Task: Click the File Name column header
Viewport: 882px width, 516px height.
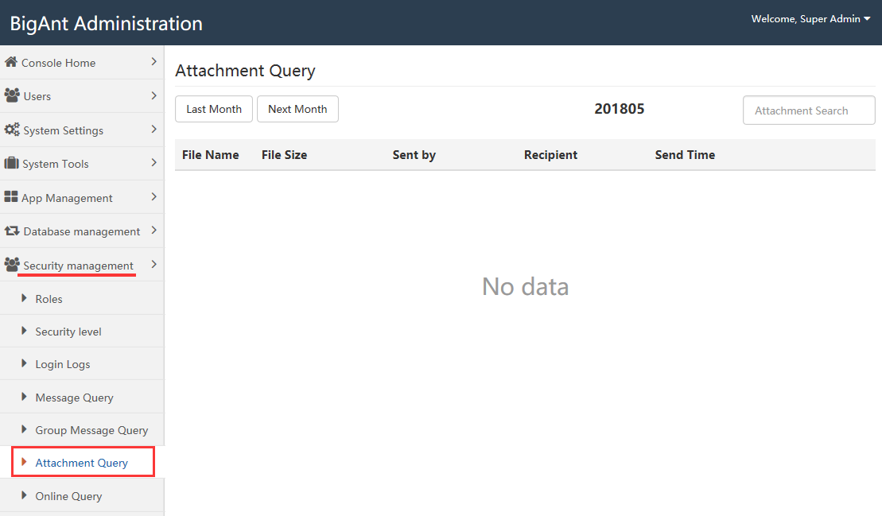Action: (x=211, y=154)
